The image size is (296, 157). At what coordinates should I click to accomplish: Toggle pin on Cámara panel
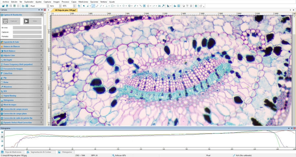(41, 10)
